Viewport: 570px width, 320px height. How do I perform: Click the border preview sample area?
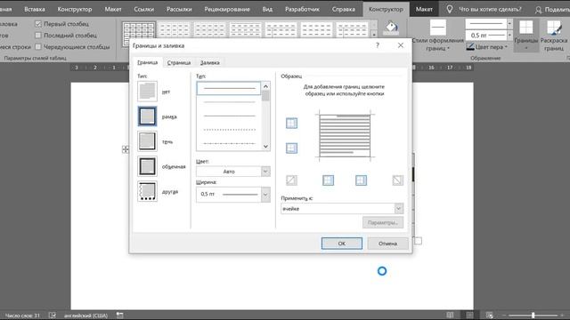345,136
